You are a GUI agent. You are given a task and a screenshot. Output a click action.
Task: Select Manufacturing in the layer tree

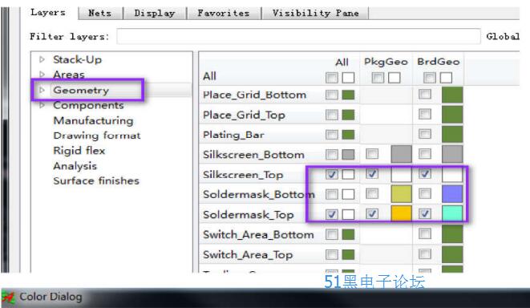point(93,120)
